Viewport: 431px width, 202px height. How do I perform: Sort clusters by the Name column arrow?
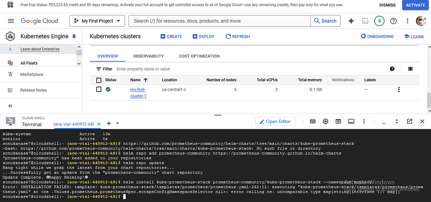(145, 80)
